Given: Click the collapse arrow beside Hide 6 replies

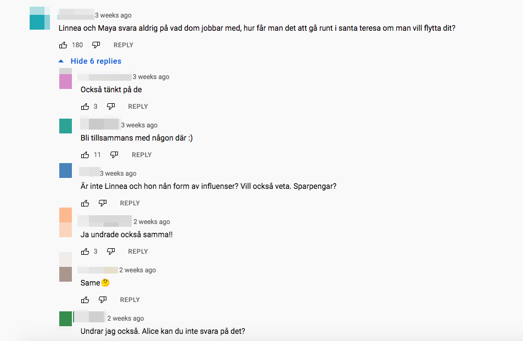Looking at the screenshot, I should tap(61, 61).
